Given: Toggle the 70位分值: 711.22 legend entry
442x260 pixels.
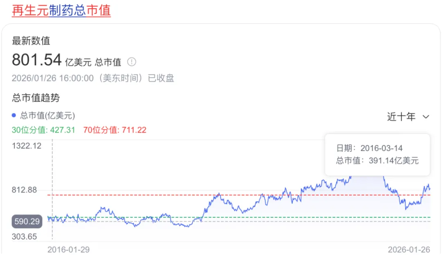Looking at the screenshot, I should click(115, 130).
